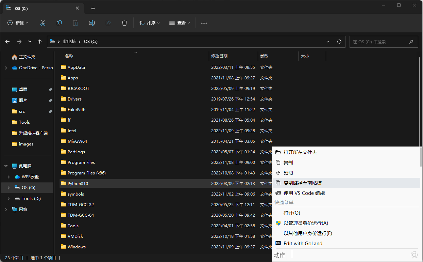
Task: Expand the WPS云盘 tree node
Action: [9, 177]
